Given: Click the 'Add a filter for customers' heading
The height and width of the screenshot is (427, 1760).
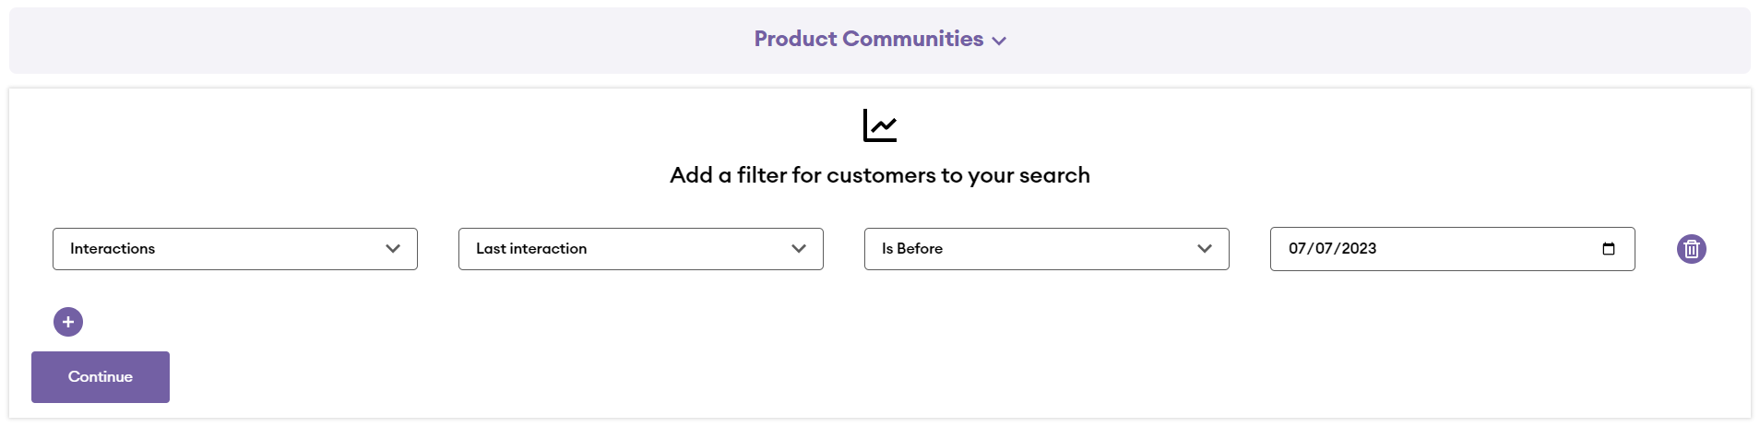Looking at the screenshot, I should point(879,175).
